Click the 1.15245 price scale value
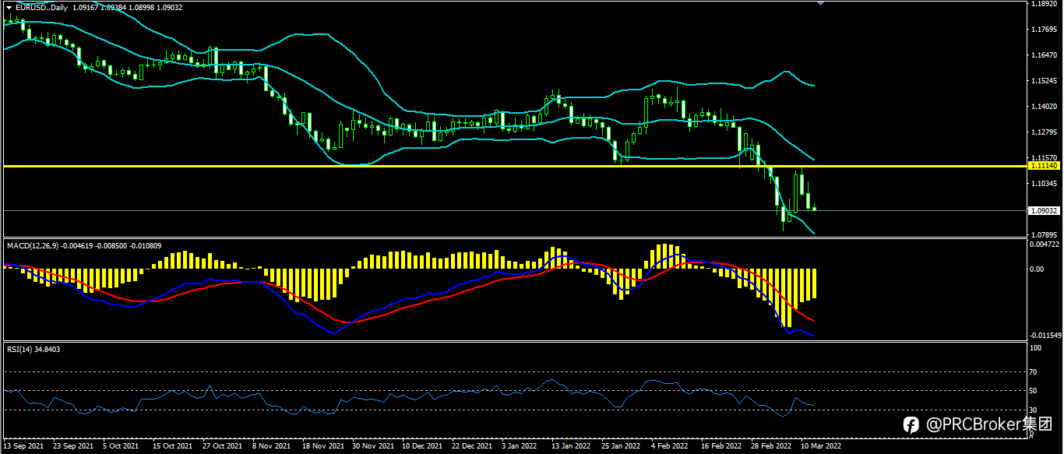The width and height of the screenshot is (1064, 454). point(1042,81)
